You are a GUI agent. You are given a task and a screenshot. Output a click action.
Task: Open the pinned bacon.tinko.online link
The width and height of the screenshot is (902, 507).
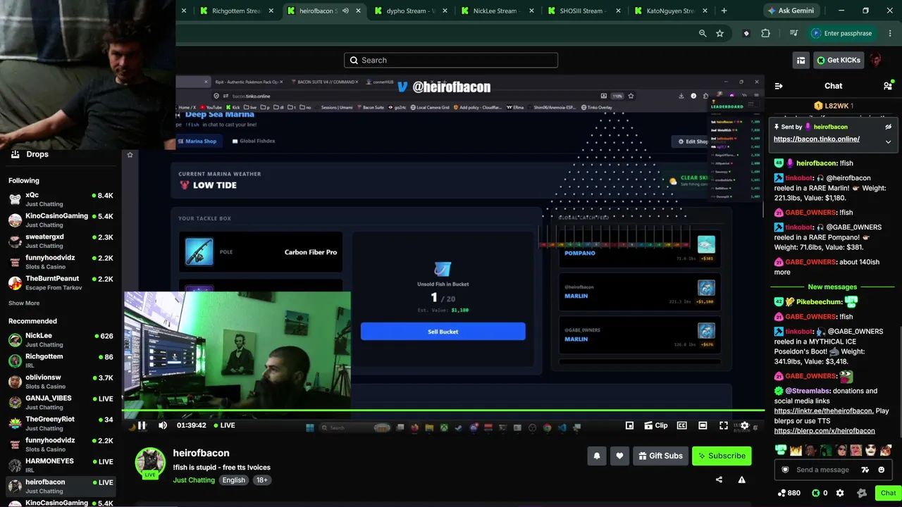pyautogui.click(x=816, y=139)
